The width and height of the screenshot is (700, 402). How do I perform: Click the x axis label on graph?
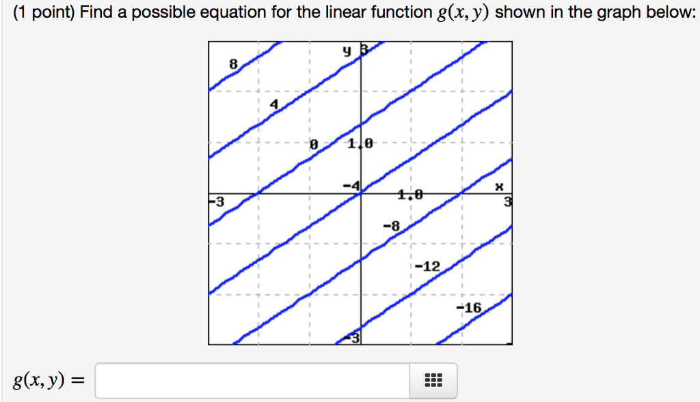499,186
